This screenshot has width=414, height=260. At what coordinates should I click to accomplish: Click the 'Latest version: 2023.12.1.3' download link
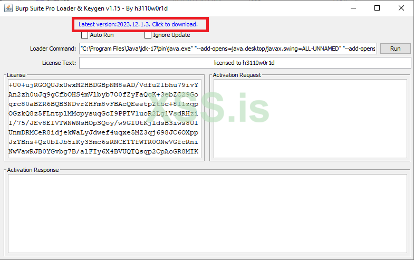138,24
